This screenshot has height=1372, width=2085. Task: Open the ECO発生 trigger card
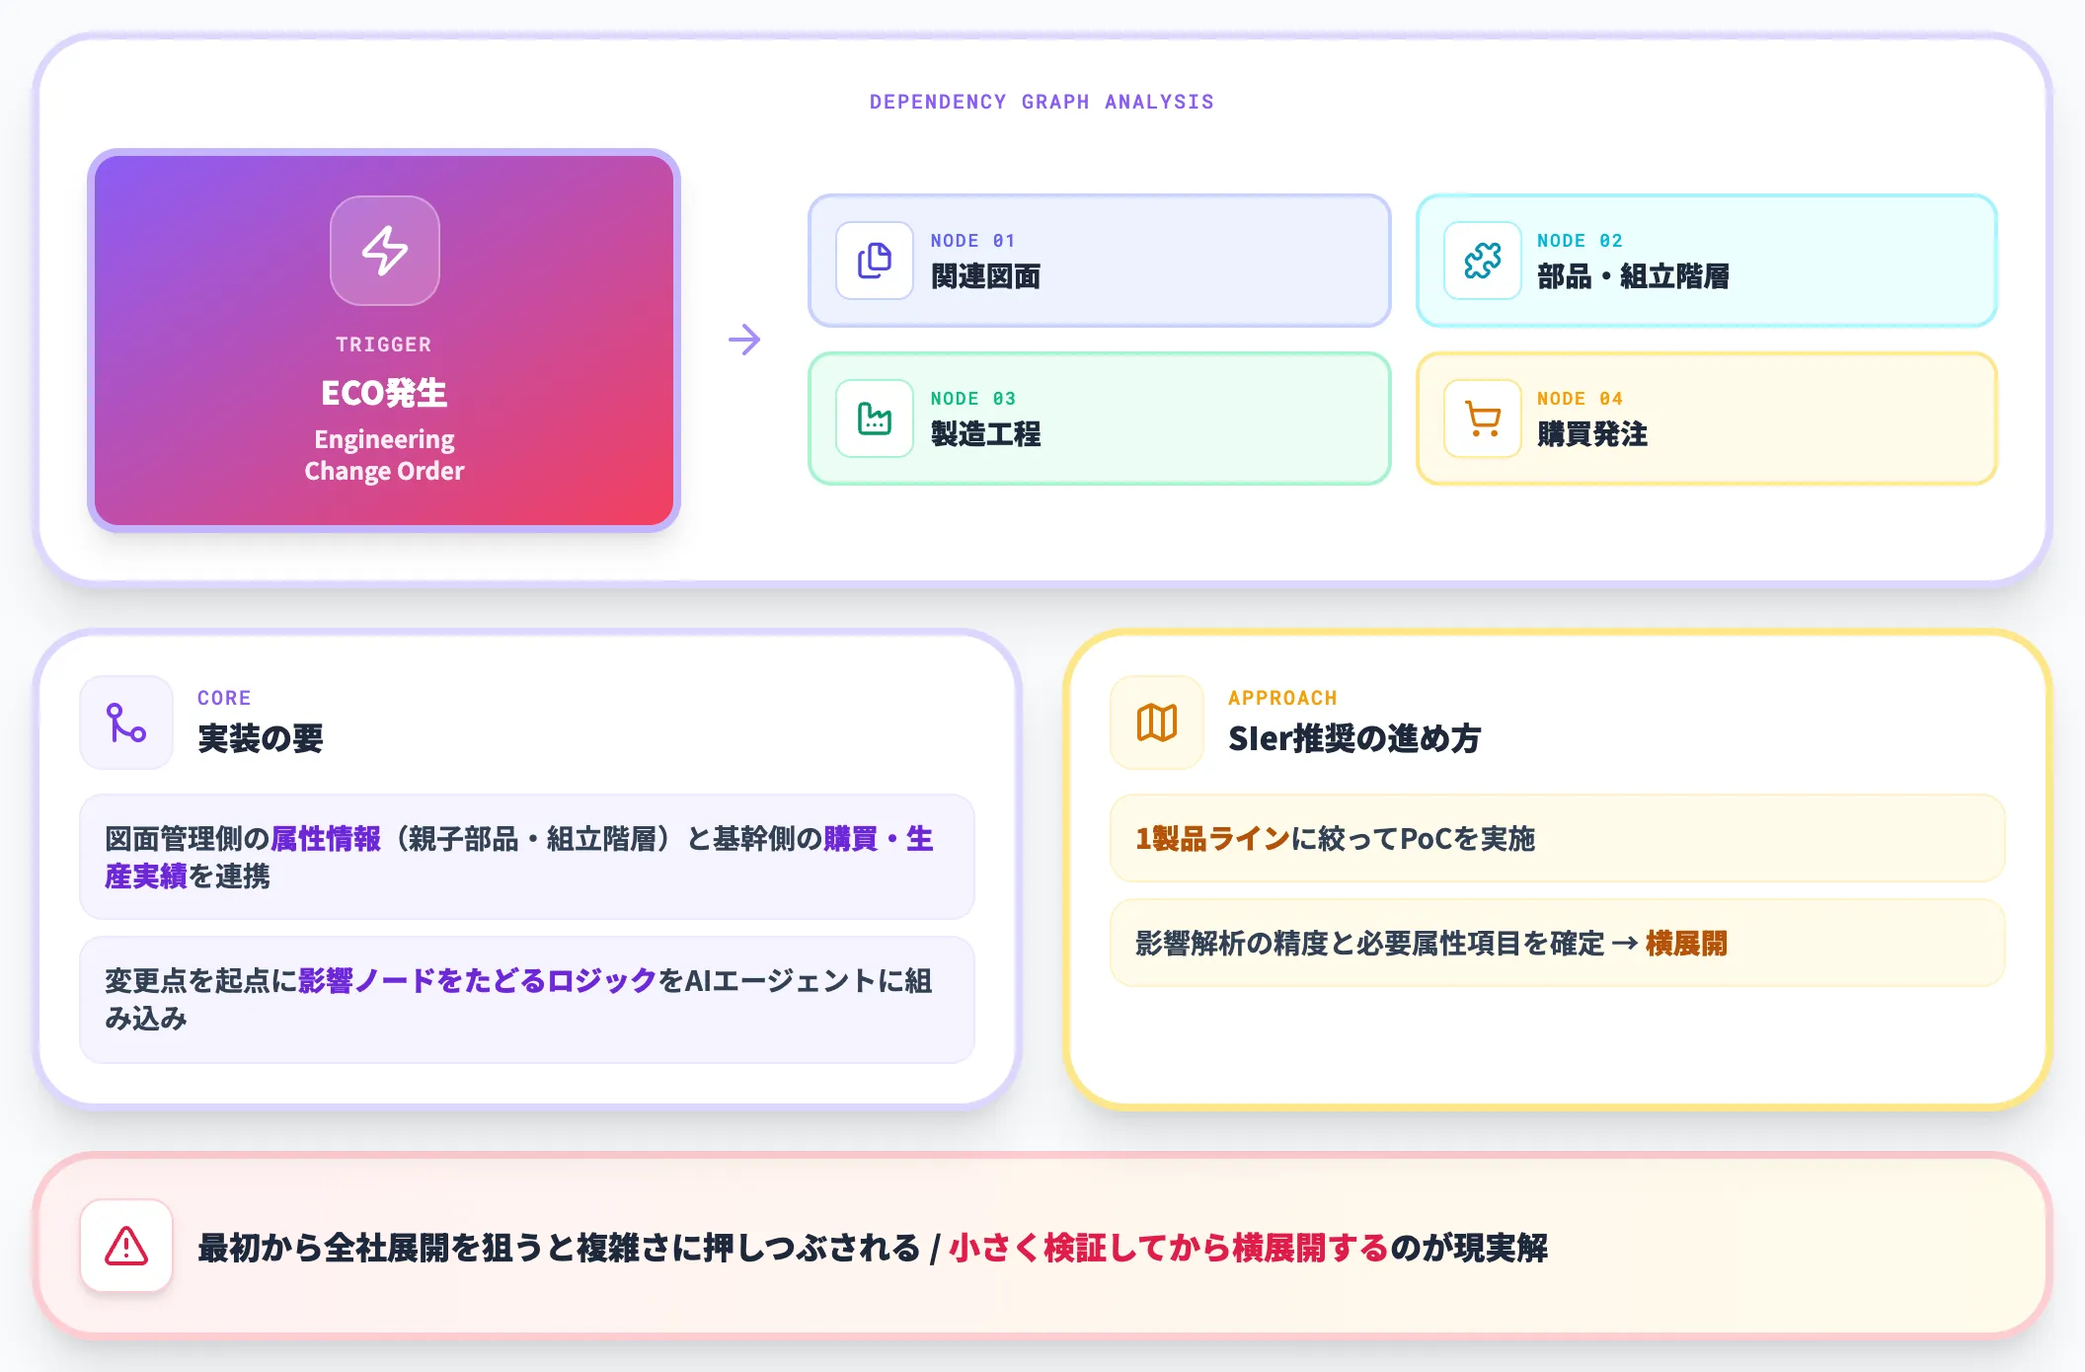[384, 341]
